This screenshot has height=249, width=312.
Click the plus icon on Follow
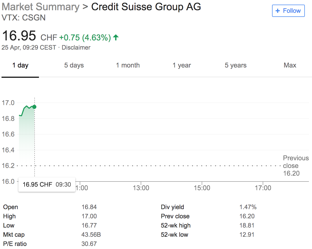coord(277,11)
